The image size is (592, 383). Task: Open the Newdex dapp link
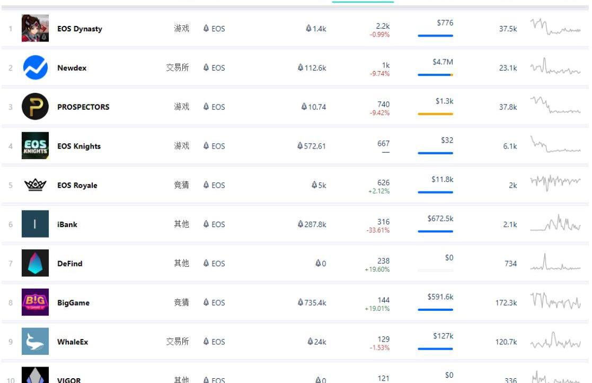click(72, 68)
